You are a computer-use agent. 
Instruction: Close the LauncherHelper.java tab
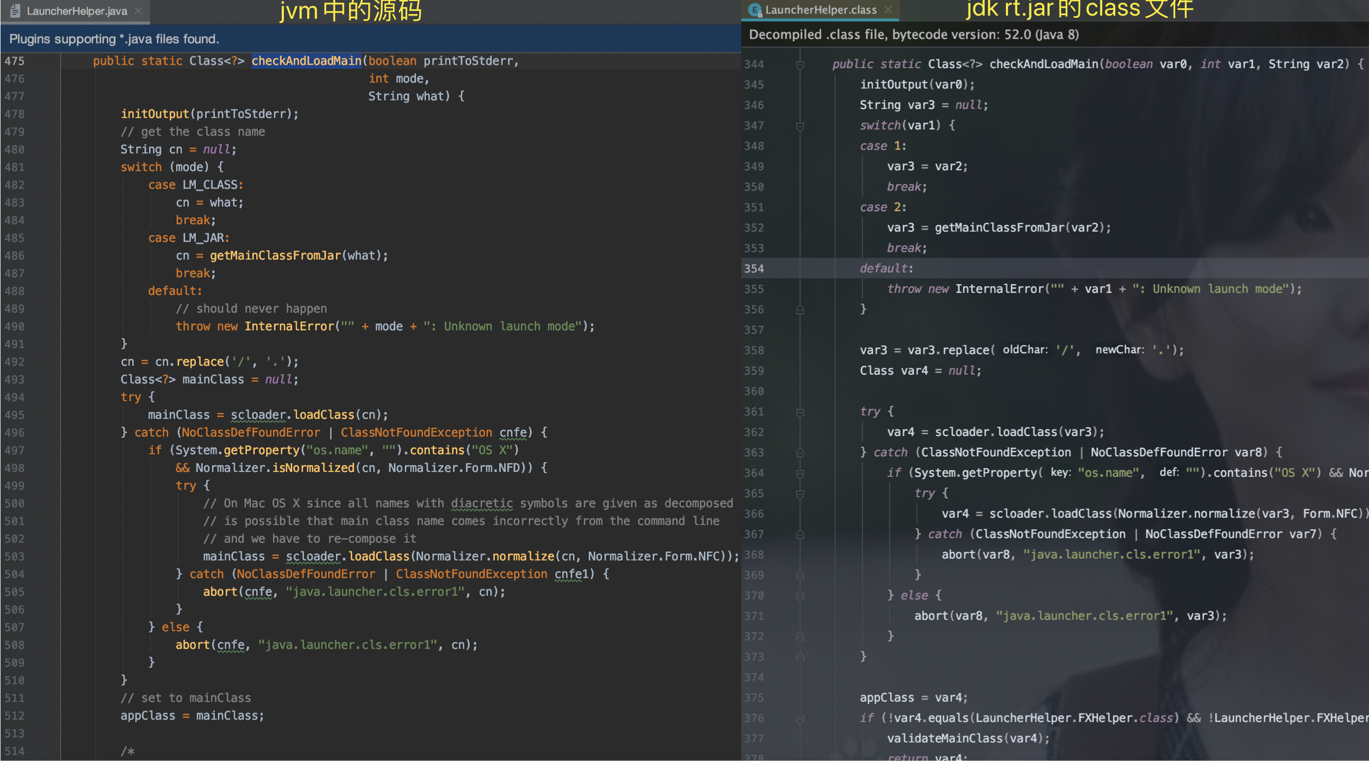coord(138,10)
